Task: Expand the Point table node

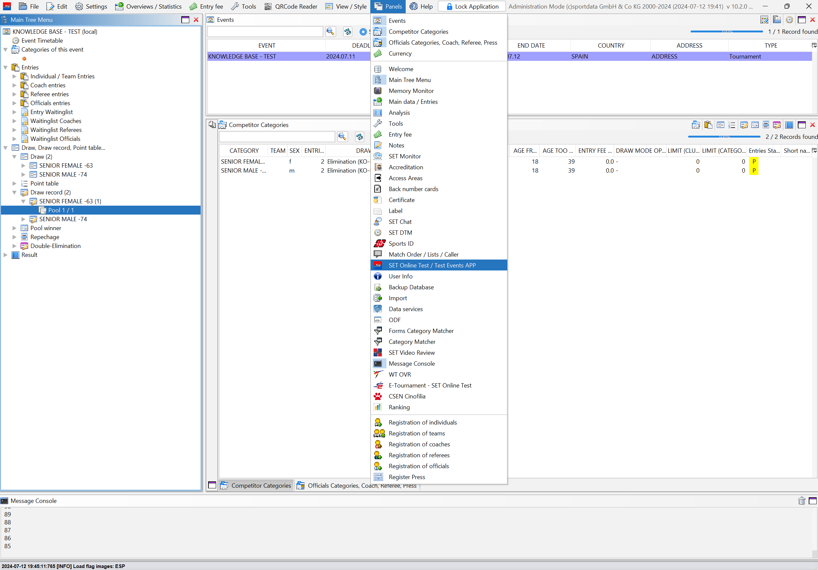Action: tap(15, 183)
